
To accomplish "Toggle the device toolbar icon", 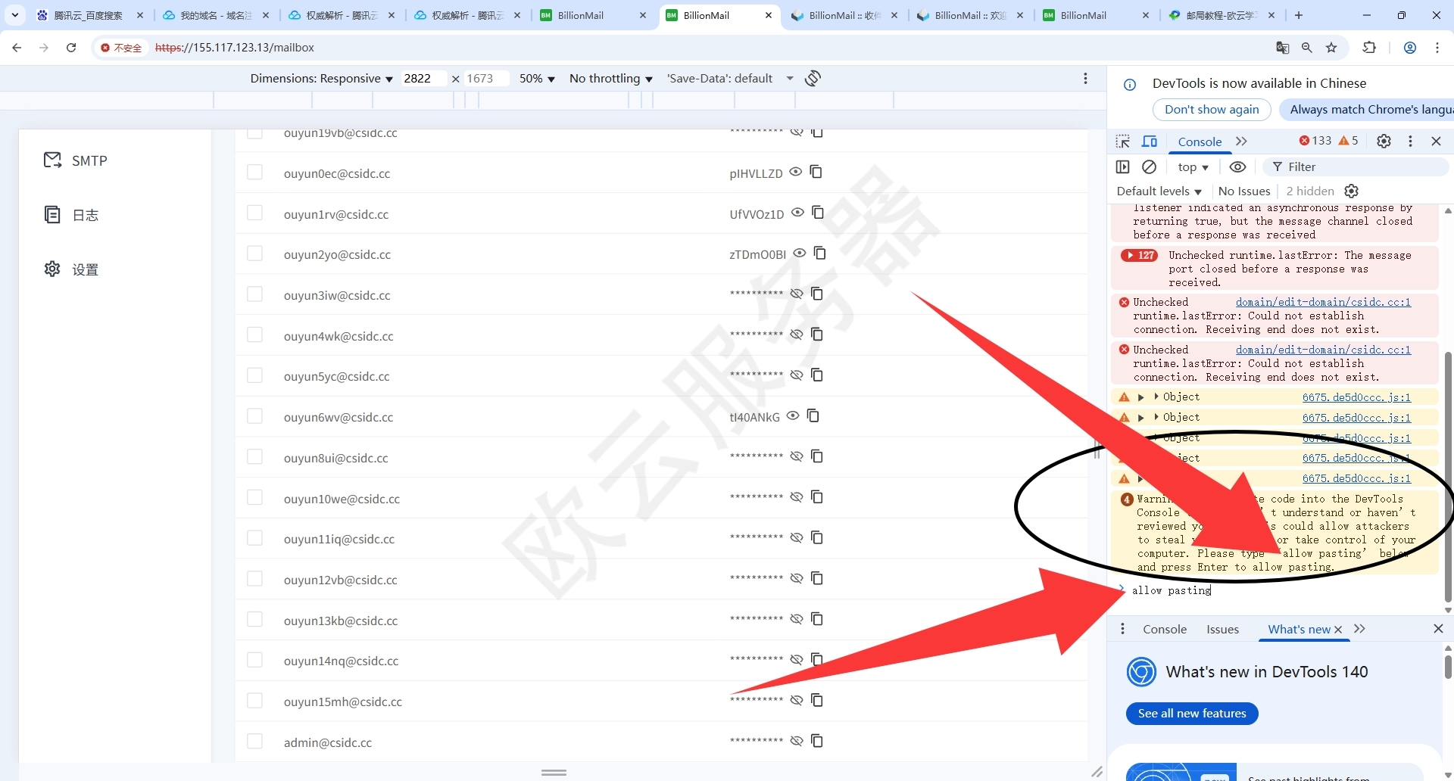I will pos(1150,141).
